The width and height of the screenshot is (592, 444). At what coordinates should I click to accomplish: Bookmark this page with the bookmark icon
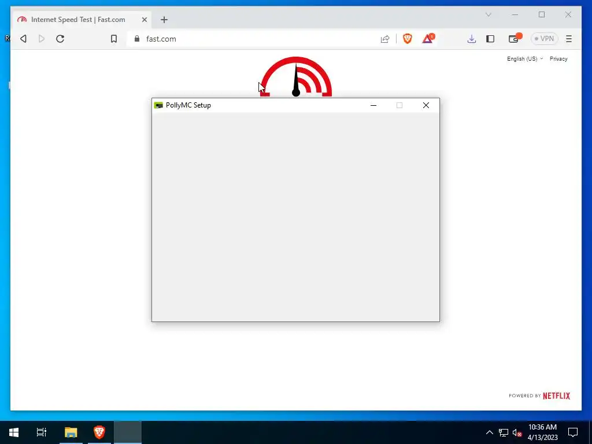coord(114,39)
